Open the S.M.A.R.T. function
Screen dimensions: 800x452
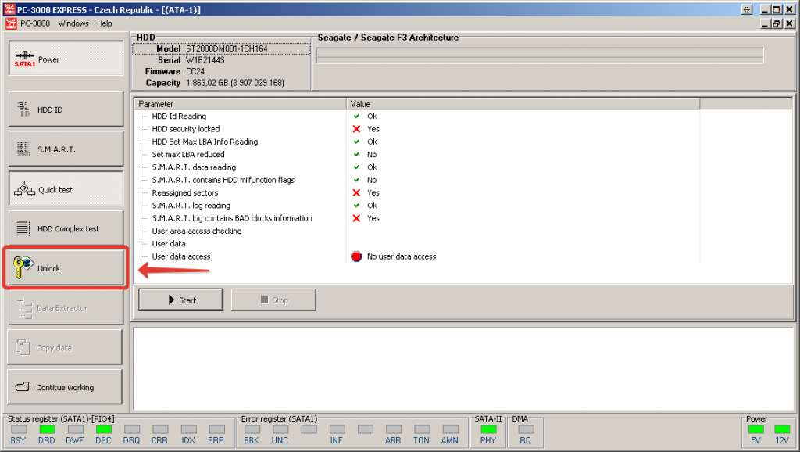click(66, 149)
